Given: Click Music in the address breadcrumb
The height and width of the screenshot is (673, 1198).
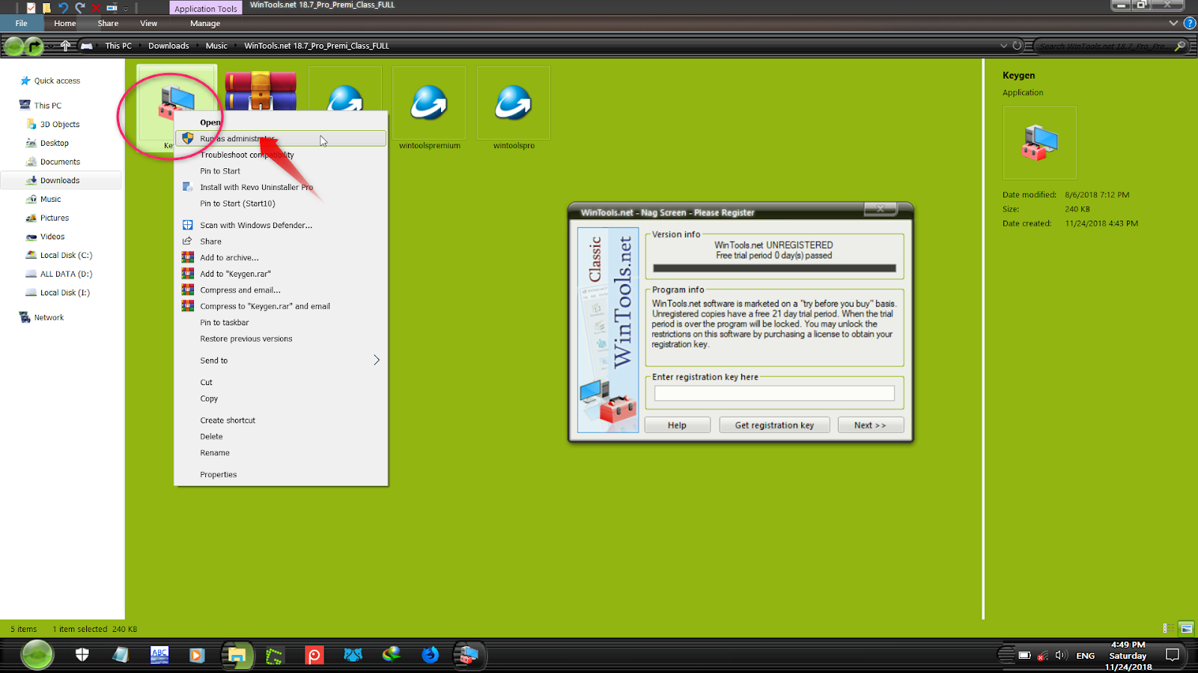Looking at the screenshot, I should pos(216,46).
